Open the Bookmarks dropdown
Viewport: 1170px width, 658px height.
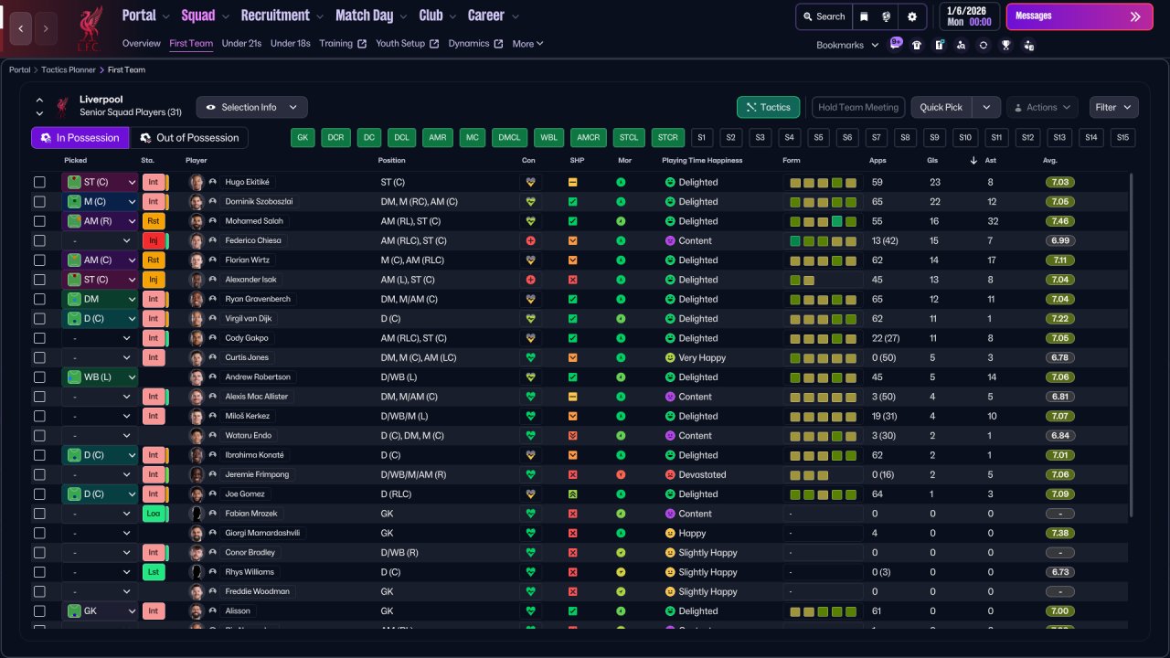tap(847, 45)
